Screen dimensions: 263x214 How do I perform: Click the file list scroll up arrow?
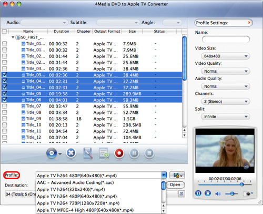[x=184, y=130]
